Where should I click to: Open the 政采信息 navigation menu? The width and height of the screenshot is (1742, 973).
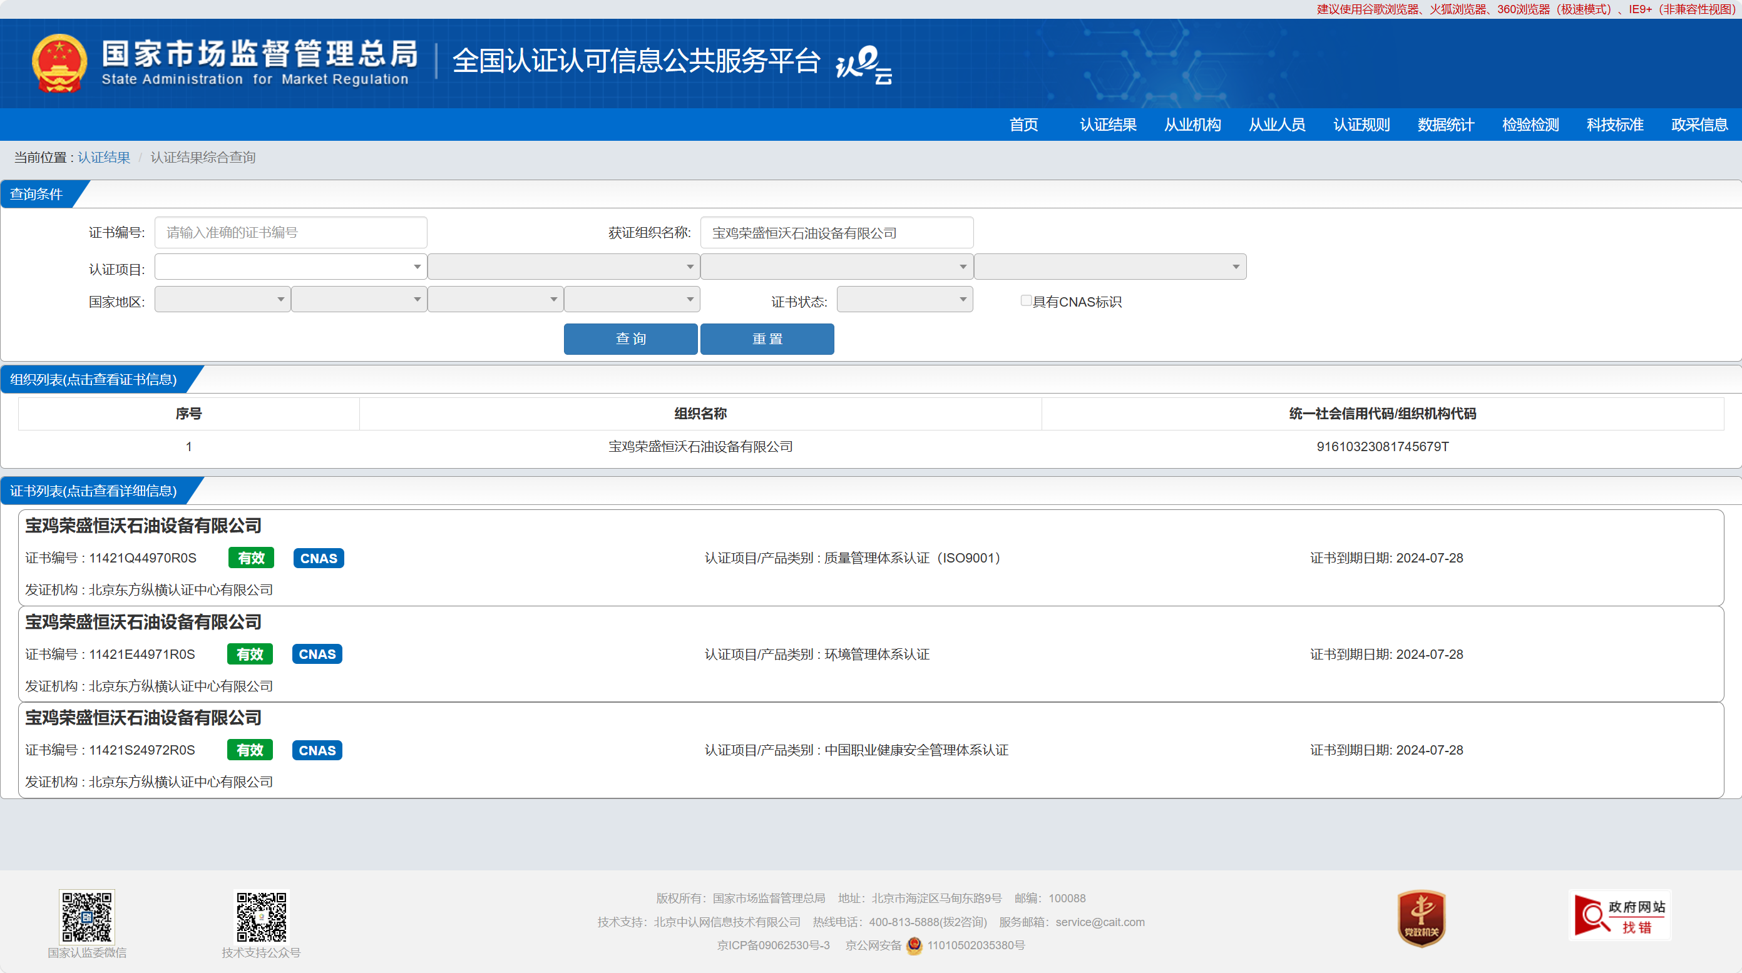point(1700,125)
